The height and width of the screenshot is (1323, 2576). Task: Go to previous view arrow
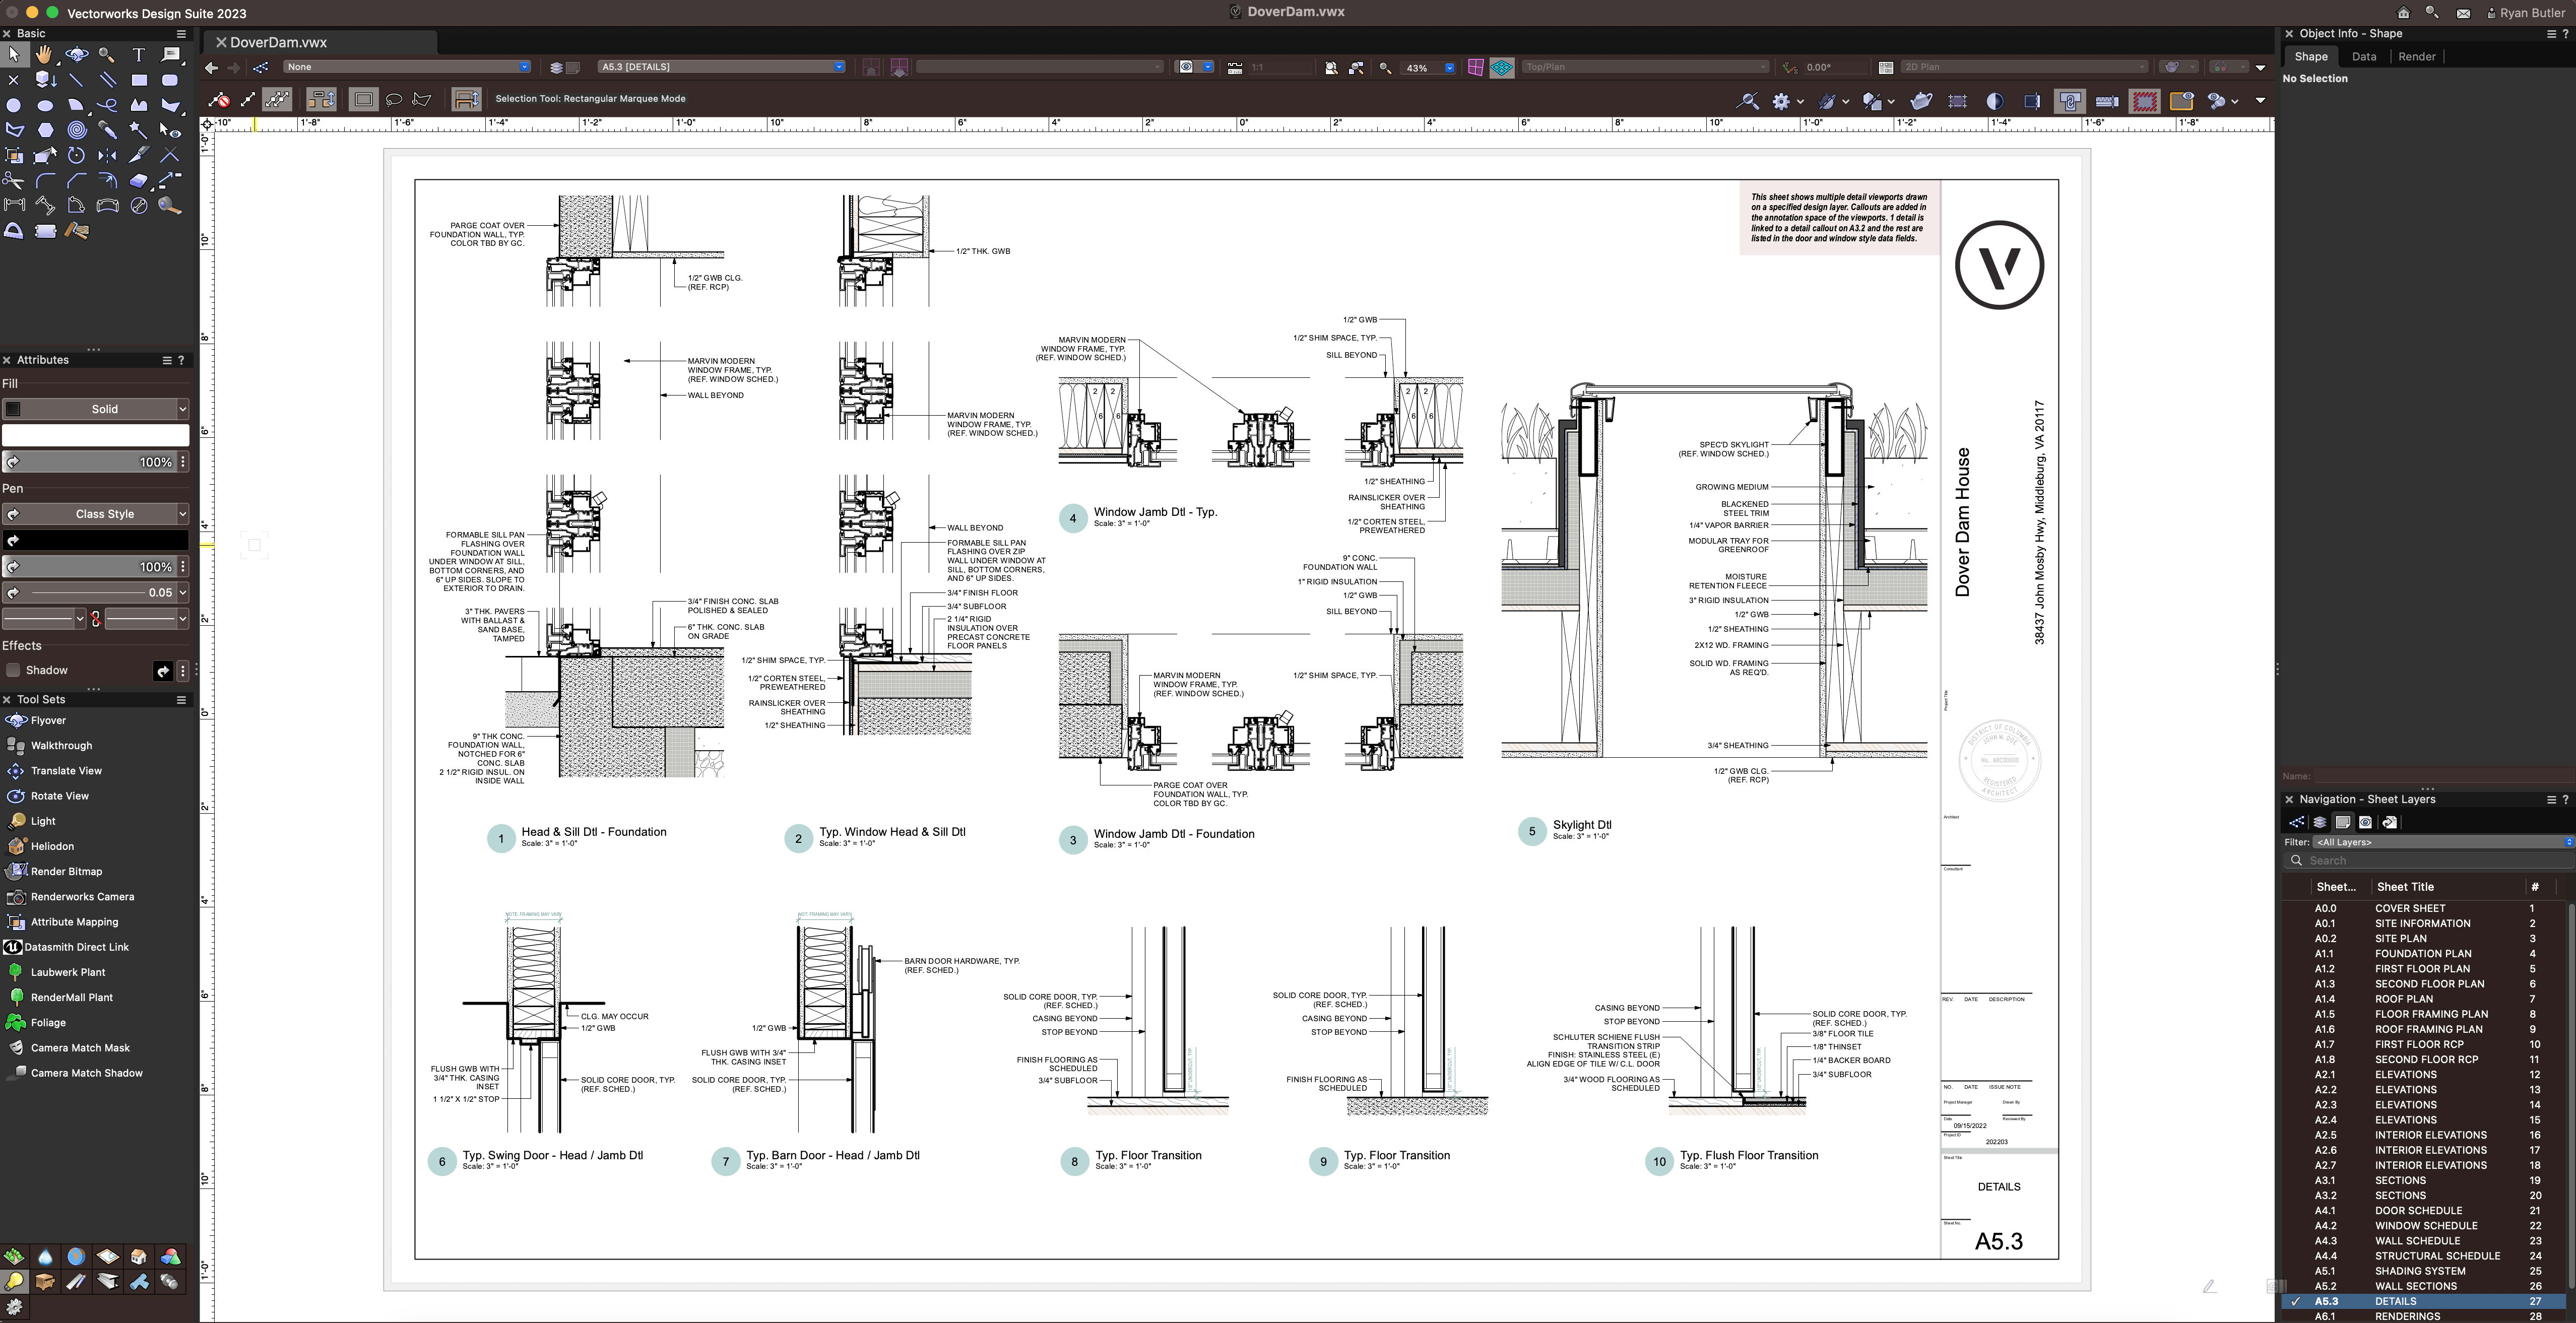tap(211, 68)
